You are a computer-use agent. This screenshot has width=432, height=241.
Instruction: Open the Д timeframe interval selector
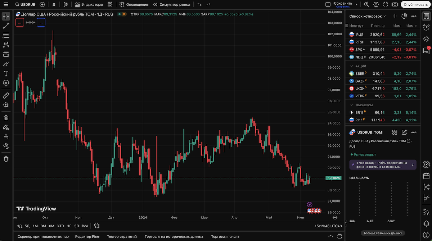[54, 5]
